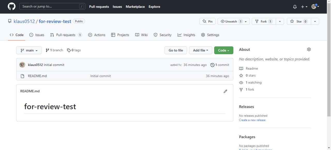Open the Actions tab
The image size is (331, 150).
(97, 35)
